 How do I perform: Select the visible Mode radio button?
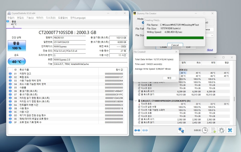click(143, 23)
